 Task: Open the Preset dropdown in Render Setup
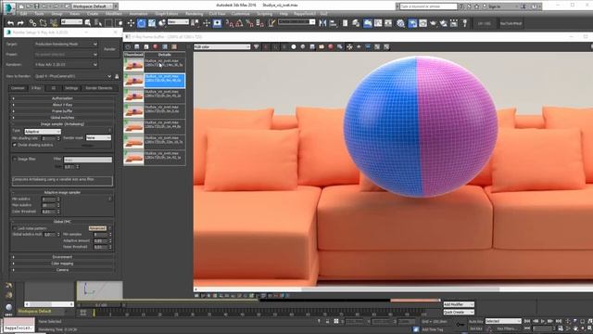pos(66,54)
